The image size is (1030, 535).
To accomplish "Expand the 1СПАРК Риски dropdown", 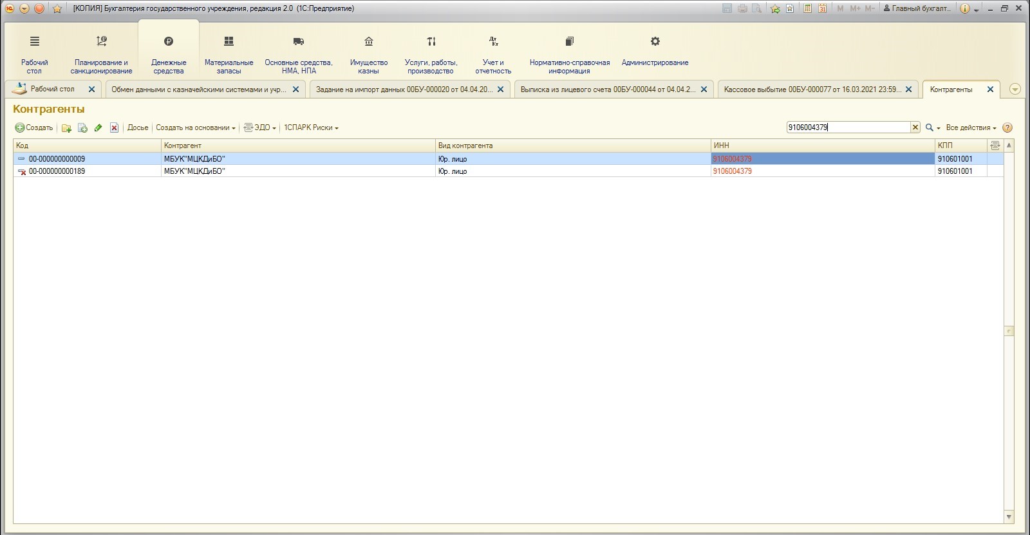I will click(311, 127).
